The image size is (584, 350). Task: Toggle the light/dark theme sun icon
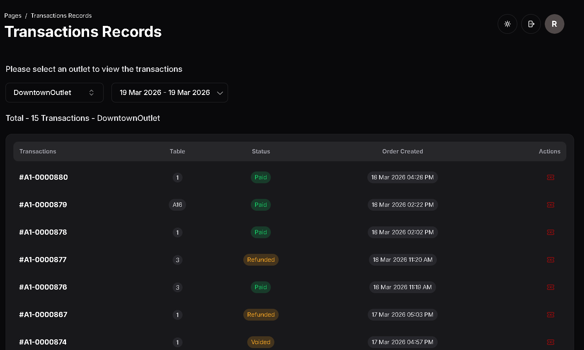click(507, 24)
